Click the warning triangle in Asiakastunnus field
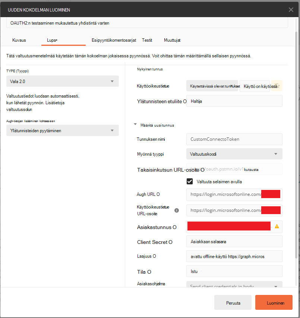This screenshot has width=300, height=318. coord(277,226)
